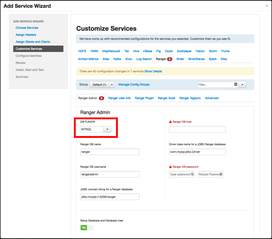Click the key icon in Retype Password field
Image resolution: width=272 pixels, height=239 pixels.
point(221,174)
